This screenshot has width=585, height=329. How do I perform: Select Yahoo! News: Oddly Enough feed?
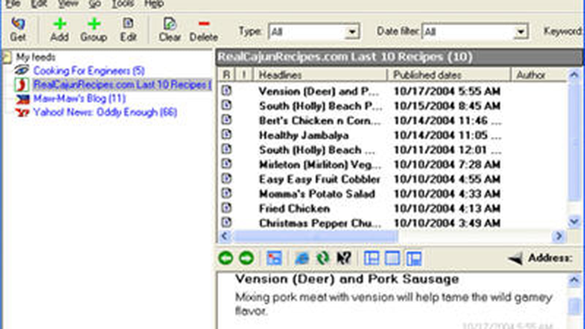pos(105,112)
